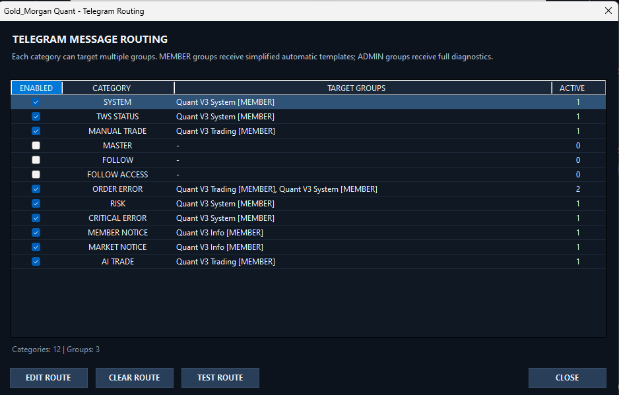Click the CLOSE button

[x=568, y=378]
